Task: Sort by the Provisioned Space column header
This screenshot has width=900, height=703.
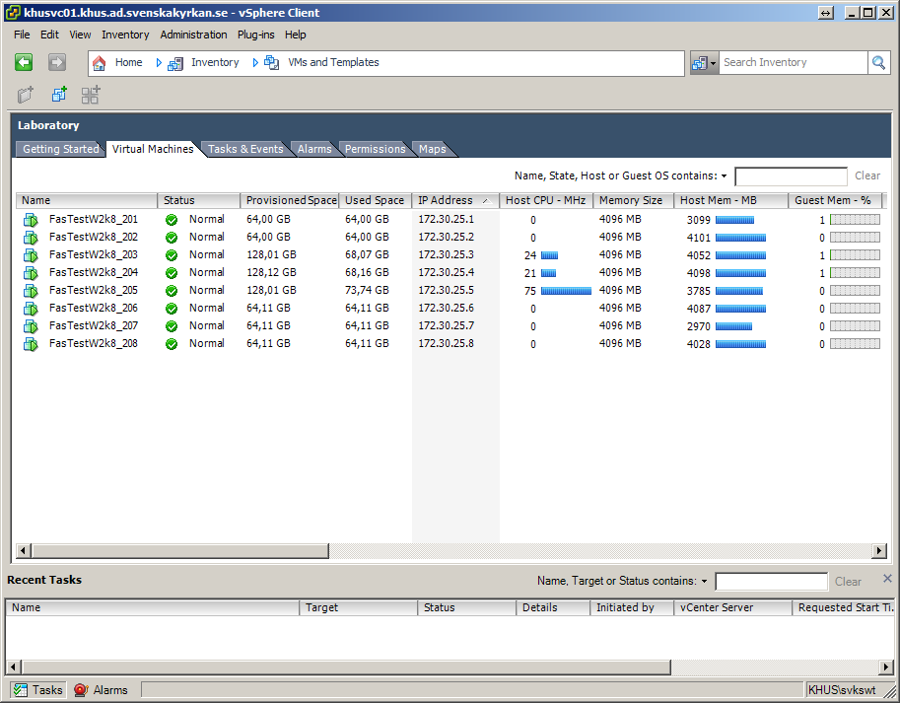Action: tap(290, 200)
